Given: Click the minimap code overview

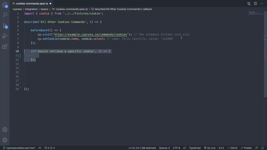Looking at the screenshot, I should (x=255, y=14).
